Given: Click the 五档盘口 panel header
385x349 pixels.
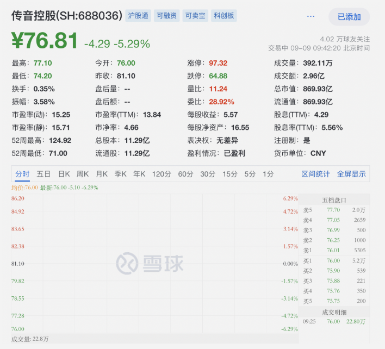Looking at the screenshot, I should pos(334,200).
